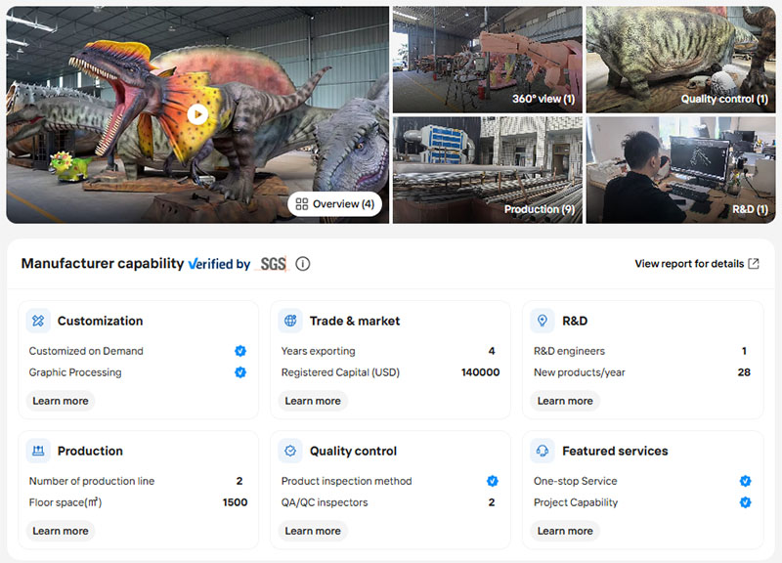
Task: Click the info icon beside SGS
Action: pos(303,264)
